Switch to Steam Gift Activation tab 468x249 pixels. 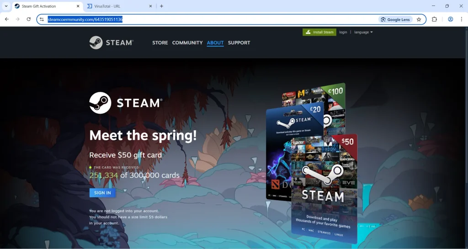pyautogui.click(x=48, y=6)
